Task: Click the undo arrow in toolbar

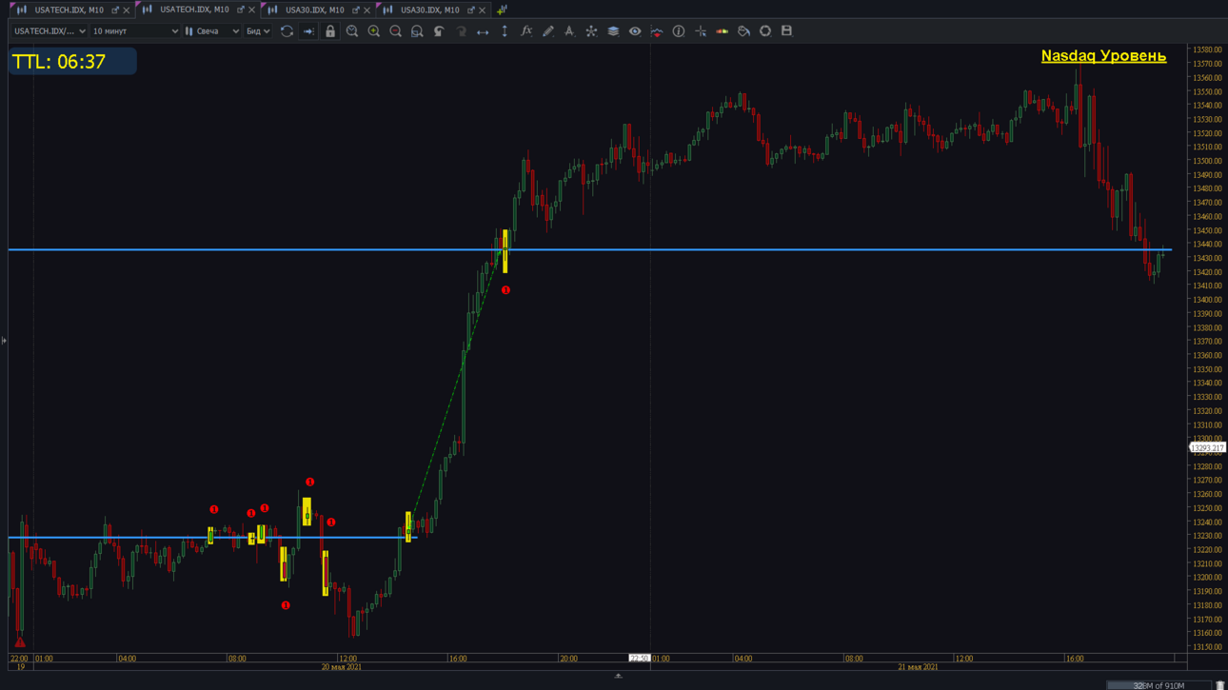Action: [439, 31]
